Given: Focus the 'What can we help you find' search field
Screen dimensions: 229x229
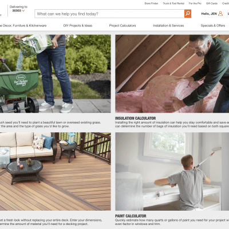Looking at the screenshot, I should 109,14.
